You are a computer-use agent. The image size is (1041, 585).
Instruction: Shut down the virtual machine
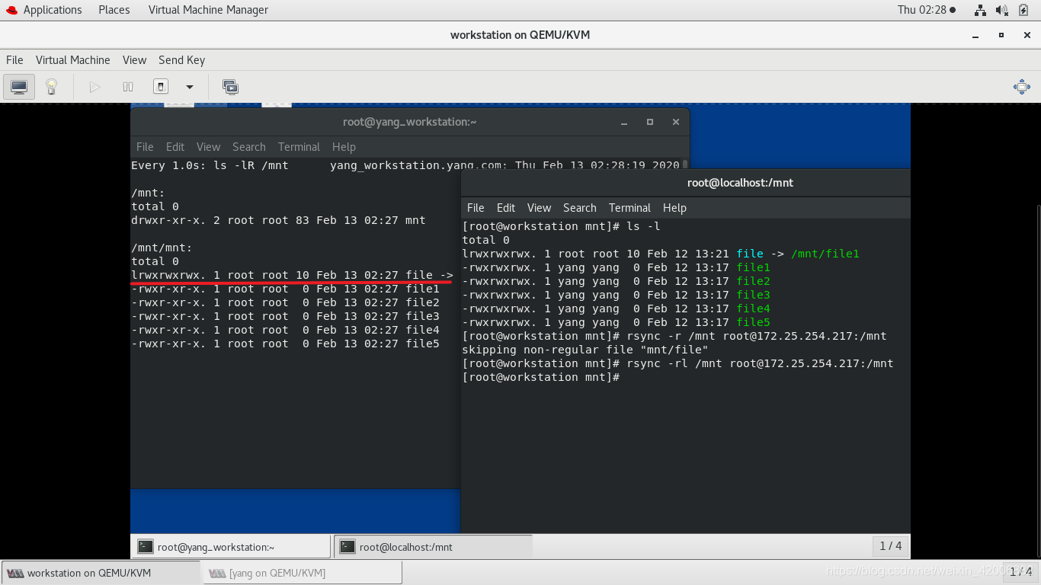161,87
